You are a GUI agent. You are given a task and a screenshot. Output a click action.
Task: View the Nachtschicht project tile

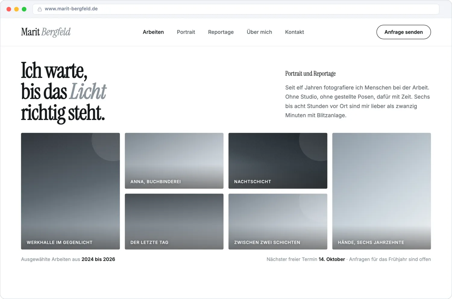tap(278, 161)
